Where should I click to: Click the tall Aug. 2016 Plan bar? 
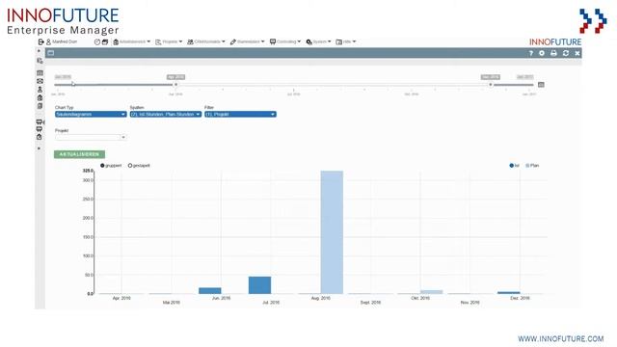[x=332, y=232]
